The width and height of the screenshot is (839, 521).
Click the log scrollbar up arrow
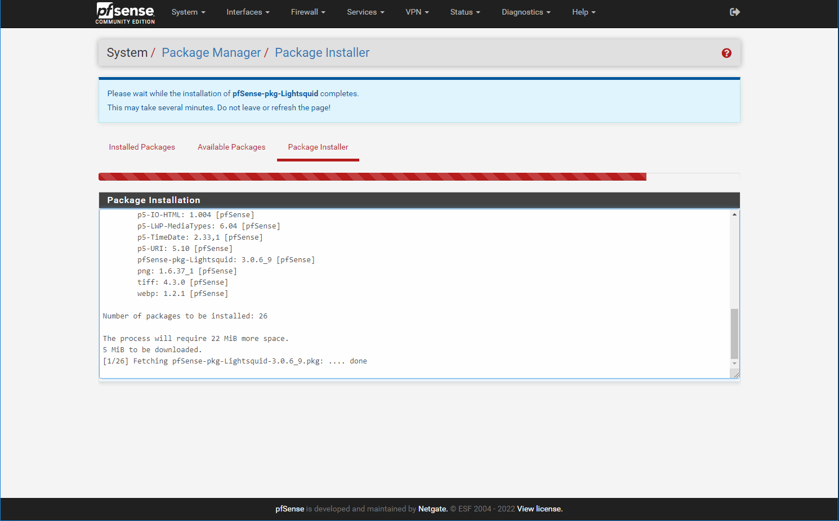(x=734, y=214)
